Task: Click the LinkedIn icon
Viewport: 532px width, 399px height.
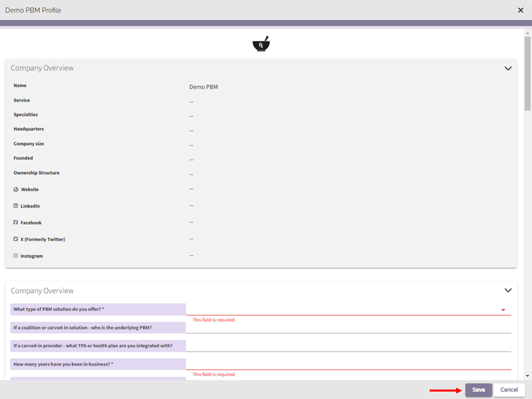Action: coord(16,206)
